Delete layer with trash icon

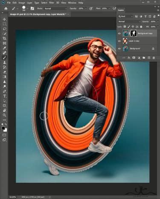(154, 58)
